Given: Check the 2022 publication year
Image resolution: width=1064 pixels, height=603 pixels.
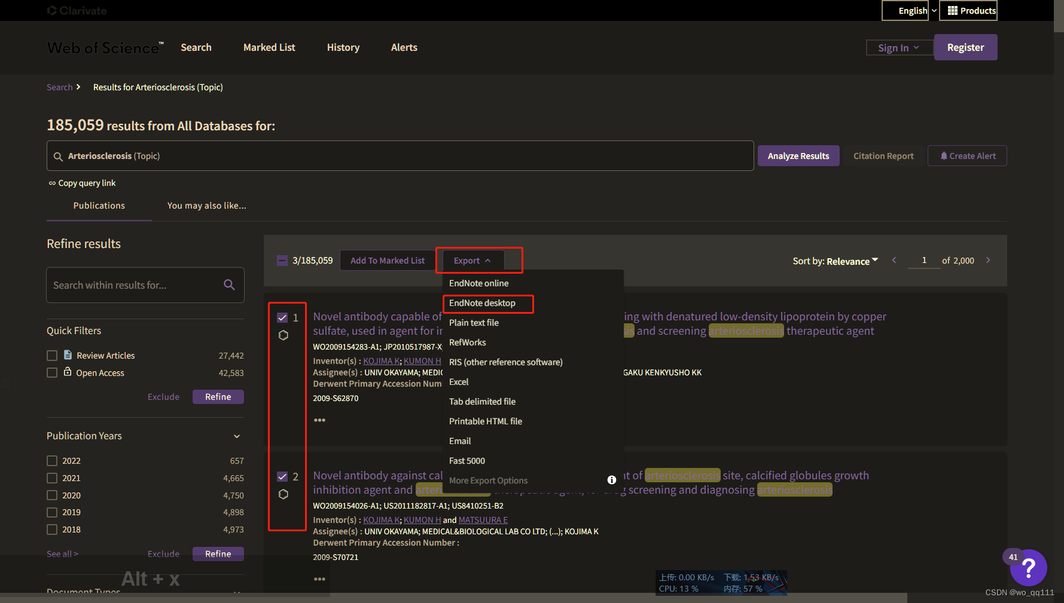Looking at the screenshot, I should pos(52,461).
